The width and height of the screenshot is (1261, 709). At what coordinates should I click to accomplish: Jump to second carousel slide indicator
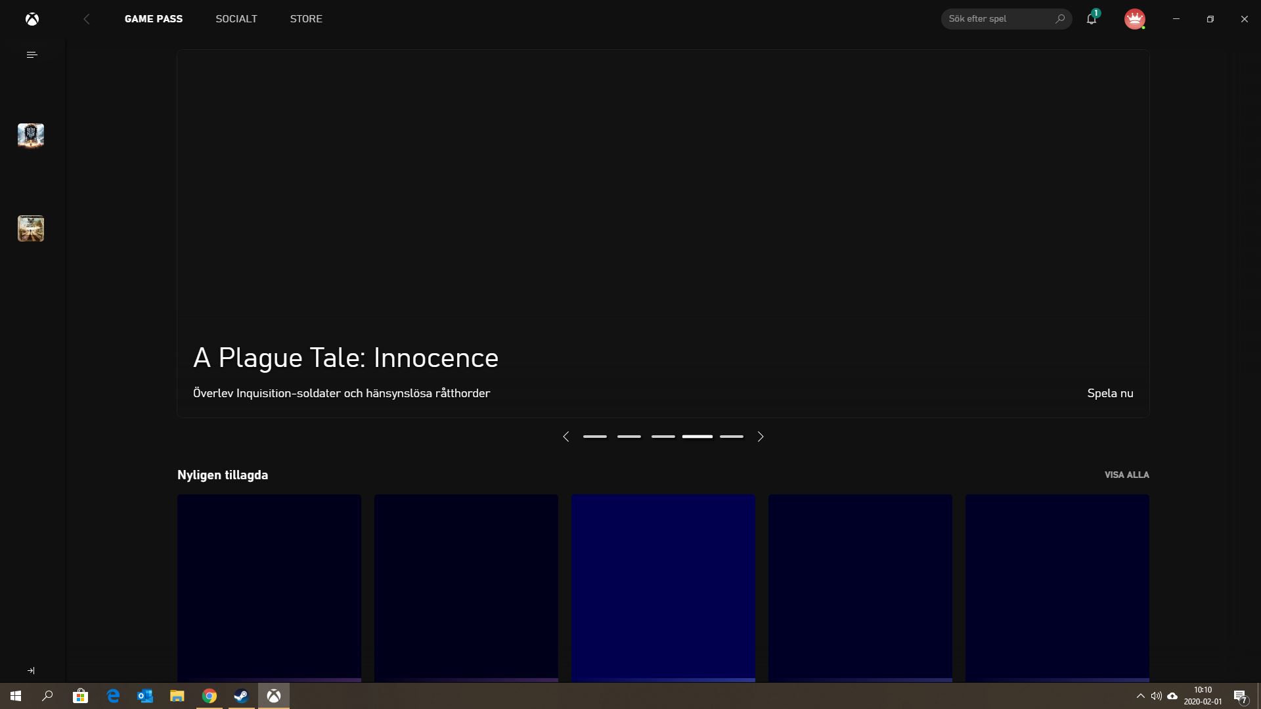pos(629,437)
